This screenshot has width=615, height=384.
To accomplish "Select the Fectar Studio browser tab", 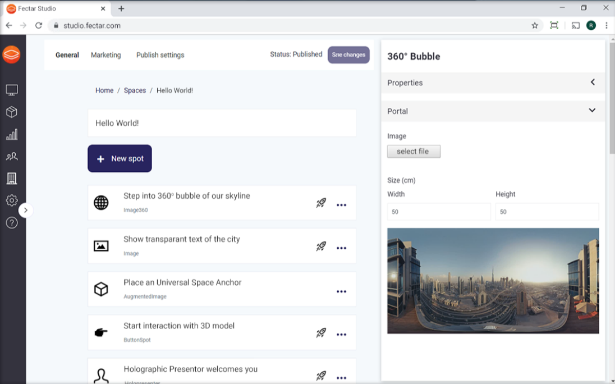I will pyautogui.click(x=56, y=8).
